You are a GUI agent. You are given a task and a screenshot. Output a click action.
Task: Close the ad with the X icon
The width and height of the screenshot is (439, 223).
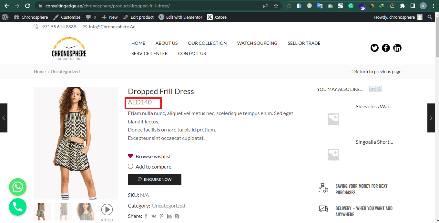pos(379,89)
